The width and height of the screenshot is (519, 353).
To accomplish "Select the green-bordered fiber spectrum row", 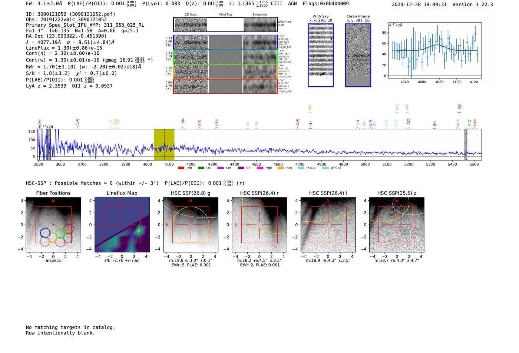I will [x=225, y=57].
